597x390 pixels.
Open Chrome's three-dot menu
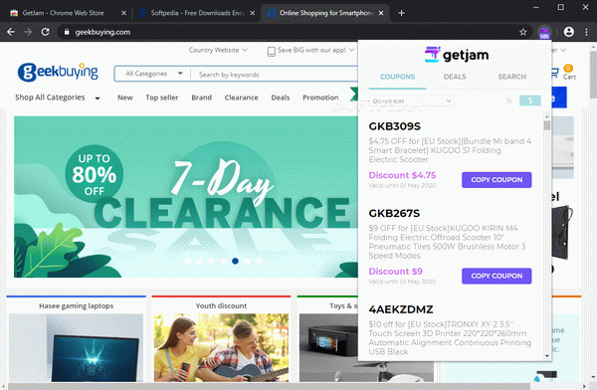[x=586, y=32]
